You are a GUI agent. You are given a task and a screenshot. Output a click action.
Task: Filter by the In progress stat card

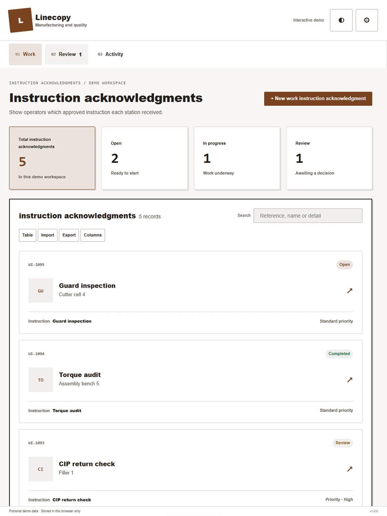tap(237, 158)
